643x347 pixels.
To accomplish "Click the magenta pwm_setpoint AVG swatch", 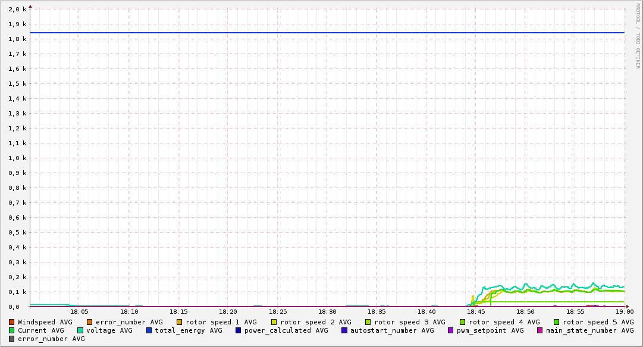I will [x=450, y=330].
